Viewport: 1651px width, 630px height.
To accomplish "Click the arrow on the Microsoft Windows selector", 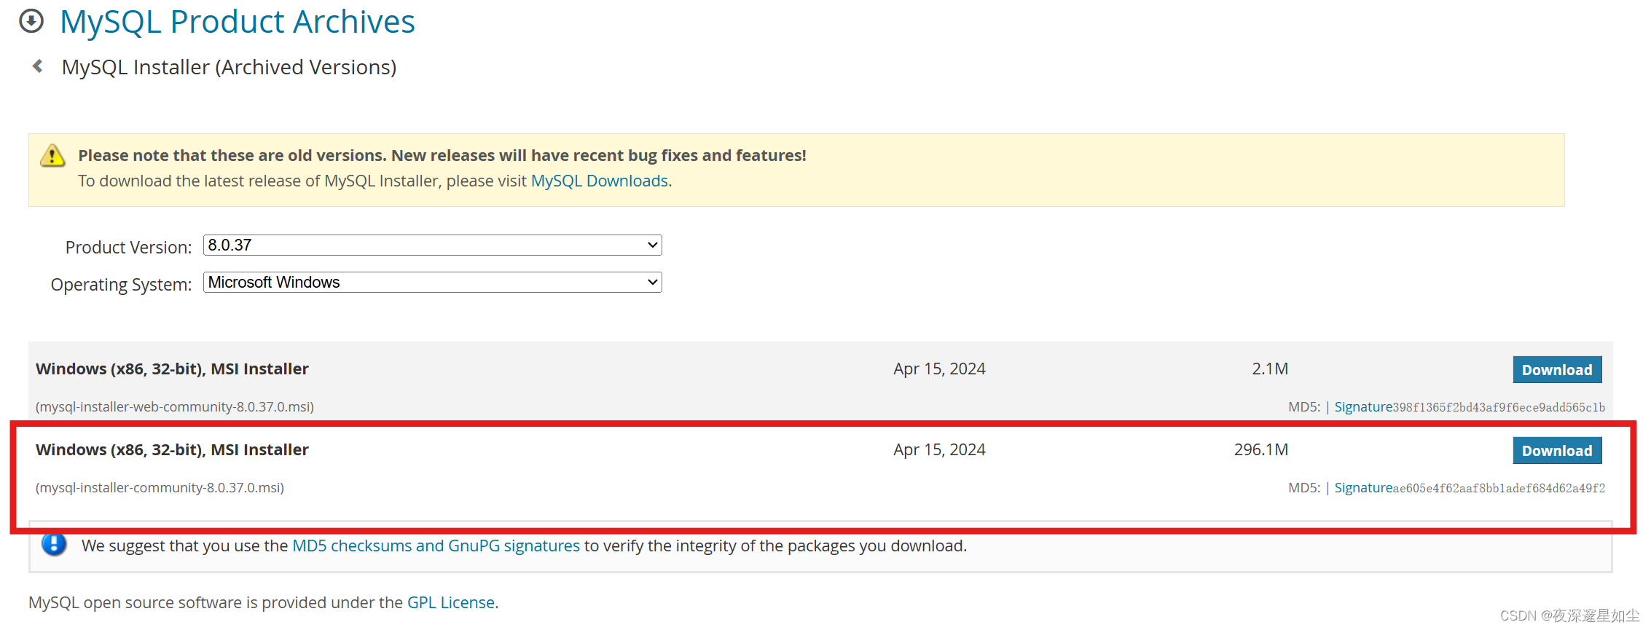I will (652, 283).
